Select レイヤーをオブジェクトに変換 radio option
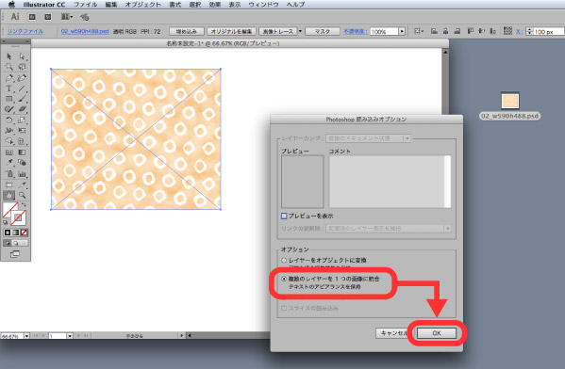 [284, 260]
